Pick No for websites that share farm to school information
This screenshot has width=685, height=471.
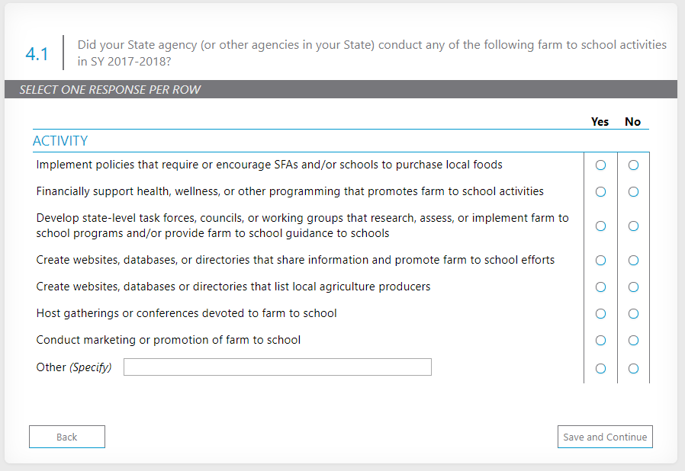633,261
